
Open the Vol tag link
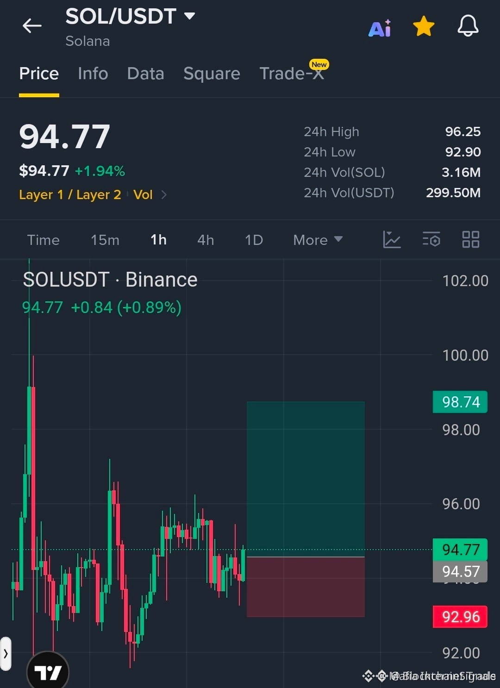click(x=143, y=194)
